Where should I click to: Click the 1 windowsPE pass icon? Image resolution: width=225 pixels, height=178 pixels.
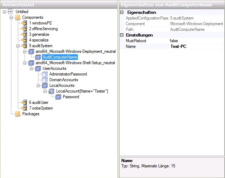coord(25,23)
